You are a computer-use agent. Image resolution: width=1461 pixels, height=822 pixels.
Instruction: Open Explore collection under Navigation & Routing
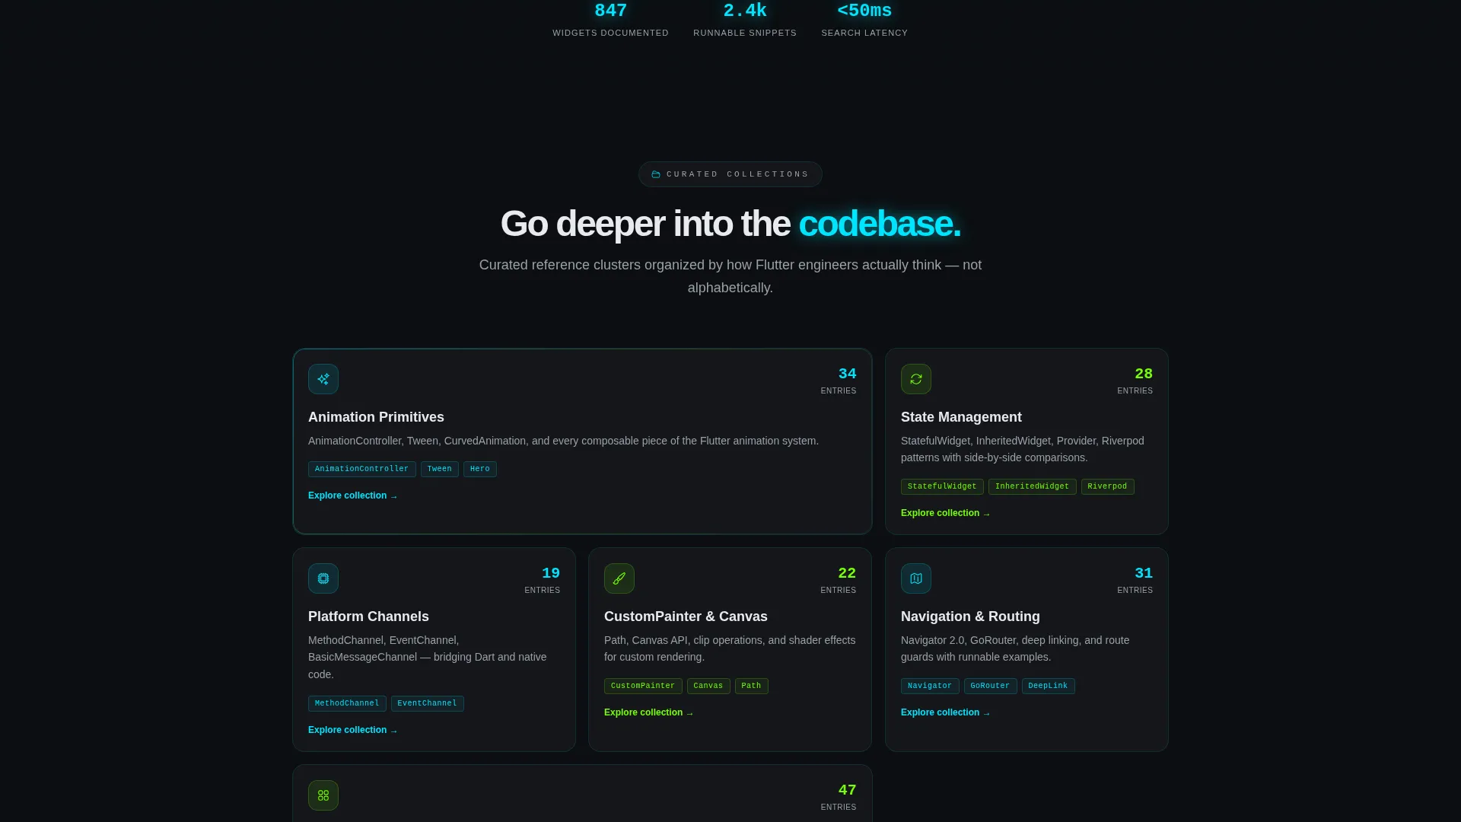coord(946,712)
